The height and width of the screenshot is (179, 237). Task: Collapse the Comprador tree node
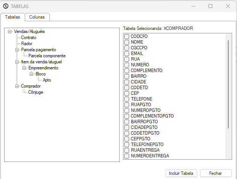pos(17,86)
